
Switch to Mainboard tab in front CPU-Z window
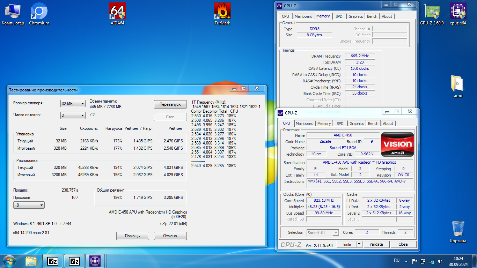click(x=304, y=124)
